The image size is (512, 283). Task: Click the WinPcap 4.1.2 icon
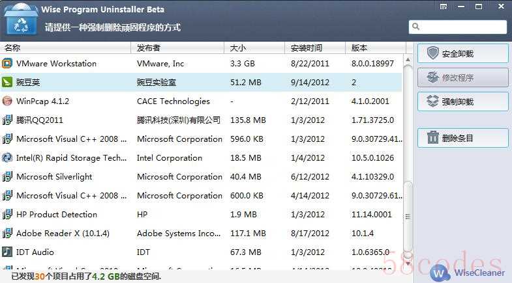click(x=7, y=101)
